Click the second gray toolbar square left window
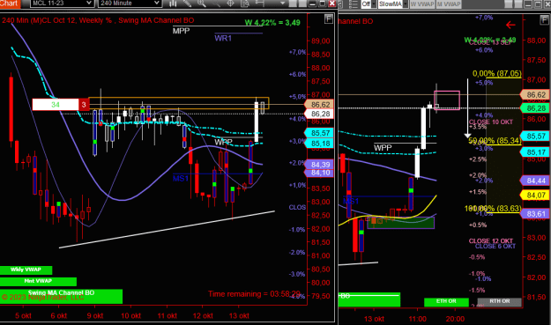Viewport: 551px width, 325px height. coord(302,4)
